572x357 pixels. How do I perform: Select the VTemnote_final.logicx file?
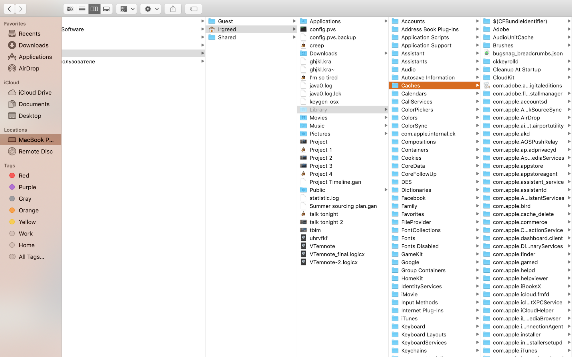coord(343,254)
